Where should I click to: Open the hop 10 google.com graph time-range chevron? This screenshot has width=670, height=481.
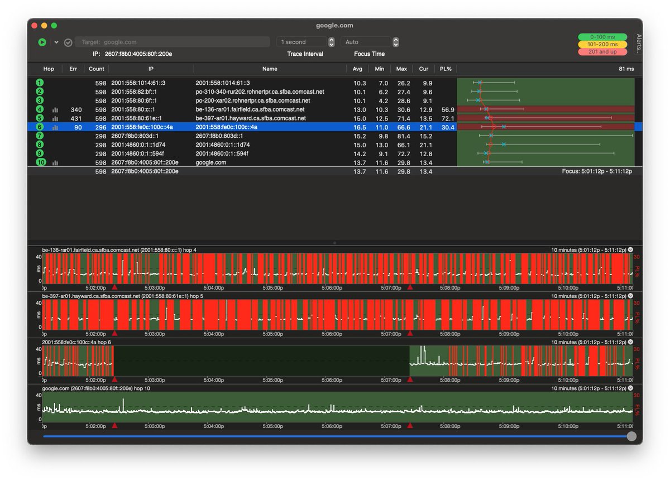[631, 388]
